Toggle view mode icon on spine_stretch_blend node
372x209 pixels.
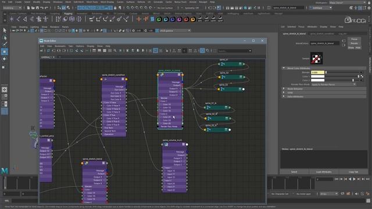click(x=103, y=163)
